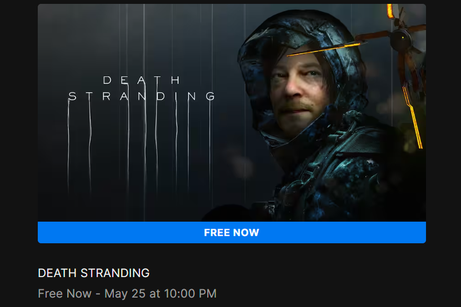Click the word DEATH in the logo

coord(141,80)
